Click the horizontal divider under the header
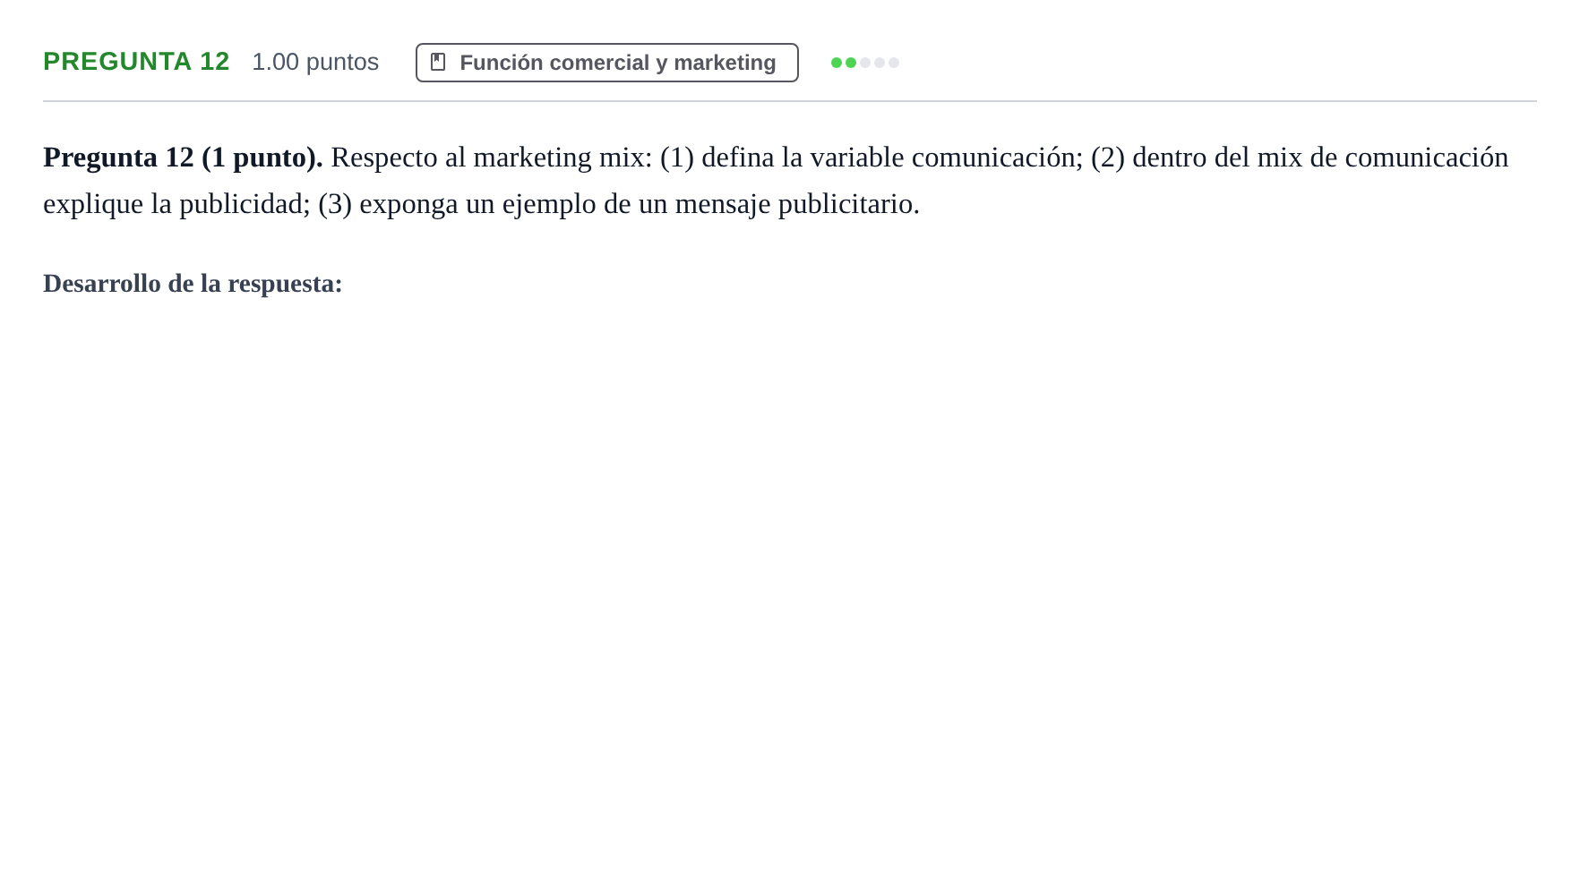Image resolution: width=1580 pixels, height=870 pixels. [790, 101]
